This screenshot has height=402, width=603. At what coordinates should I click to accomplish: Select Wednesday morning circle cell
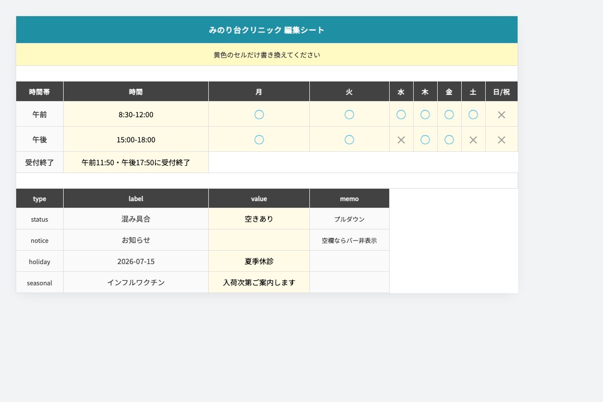pos(401,114)
